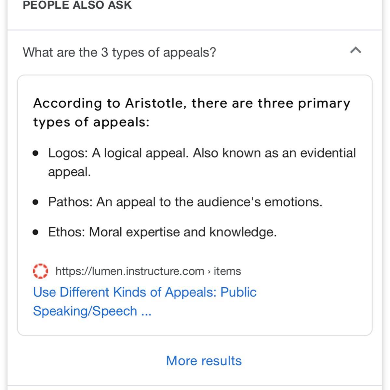The image size is (390, 390).
Task: Click the breadcrumb arrow before items
Action: pos(209,272)
